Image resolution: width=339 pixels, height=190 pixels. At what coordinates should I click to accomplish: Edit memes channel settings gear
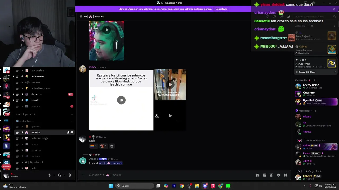point(72,132)
